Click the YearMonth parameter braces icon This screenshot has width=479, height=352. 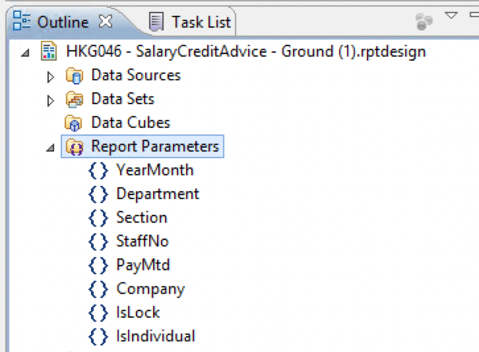pyautogui.click(x=98, y=170)
